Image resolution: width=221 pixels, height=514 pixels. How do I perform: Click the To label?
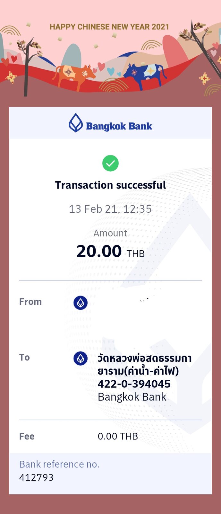click(24, 357)
